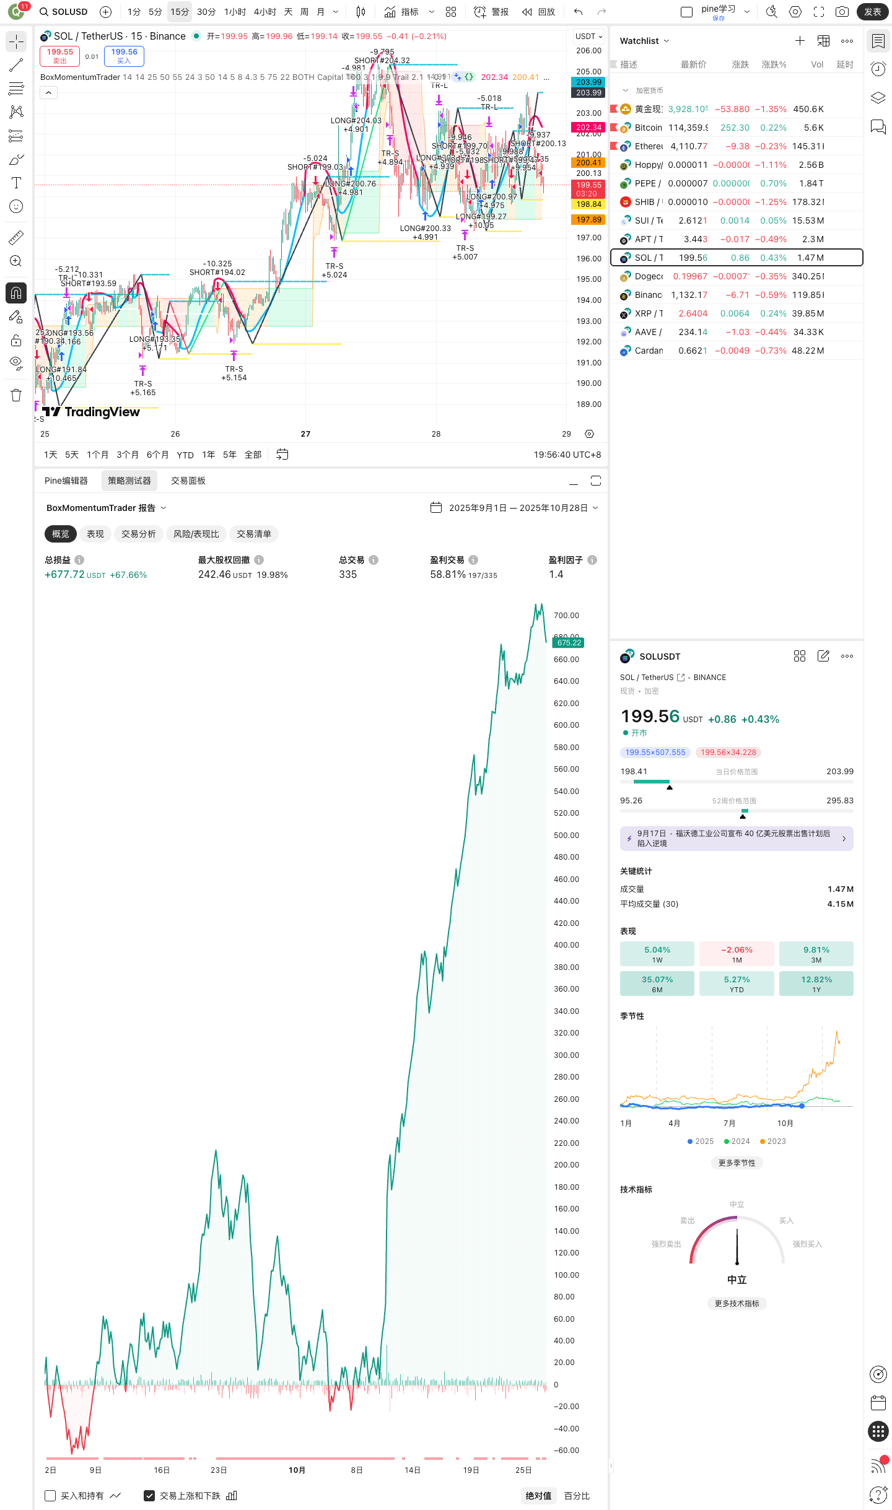
Task: Toggle the magnet snap mode
Action: (16, 292)
